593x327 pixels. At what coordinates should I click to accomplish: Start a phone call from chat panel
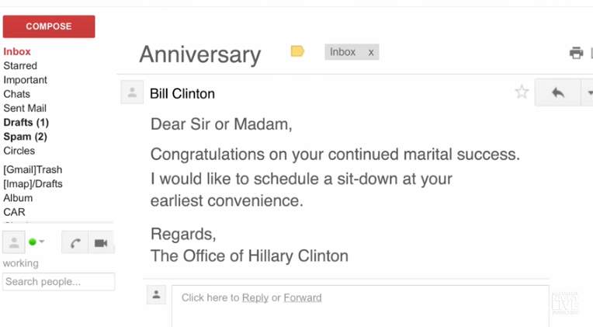(x=75, y=242)
